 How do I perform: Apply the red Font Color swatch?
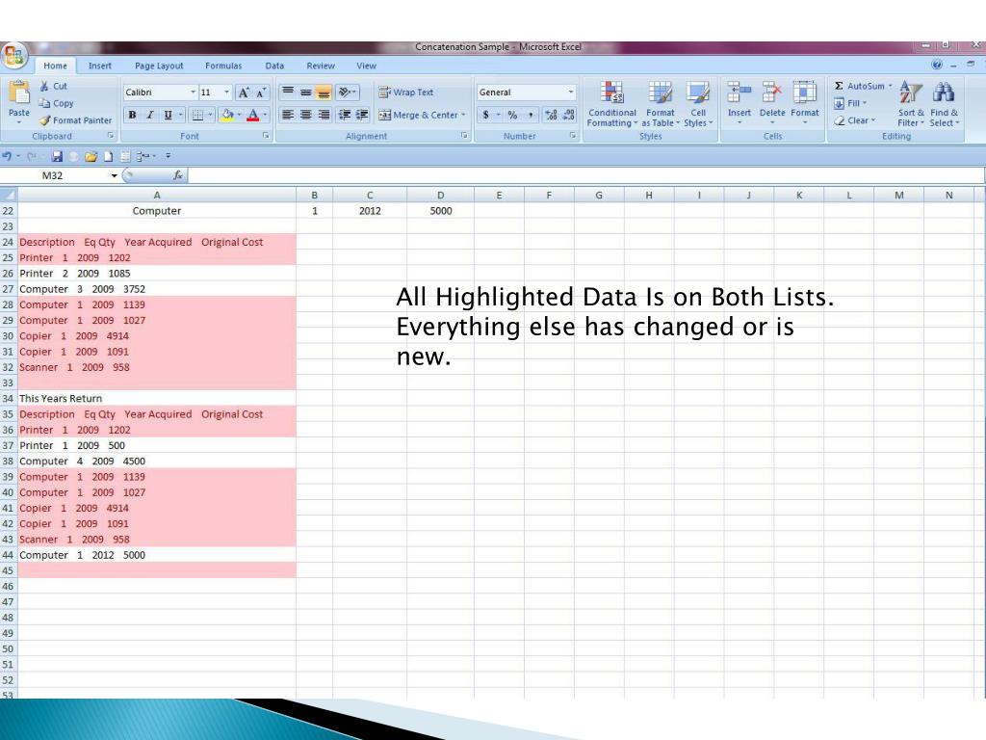253,116
